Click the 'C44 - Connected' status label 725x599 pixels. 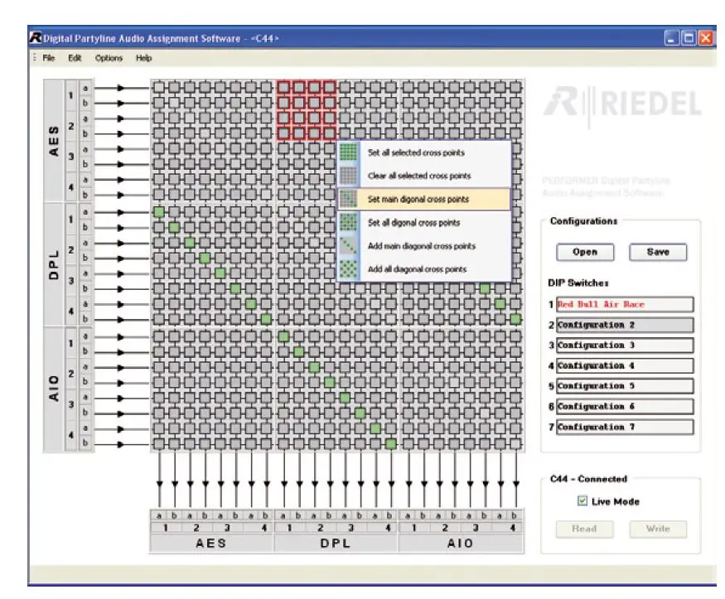coord(588,479)
